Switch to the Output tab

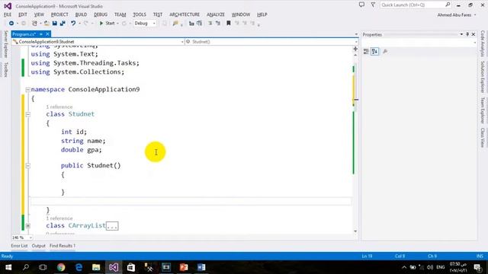(x=39, y=246)
